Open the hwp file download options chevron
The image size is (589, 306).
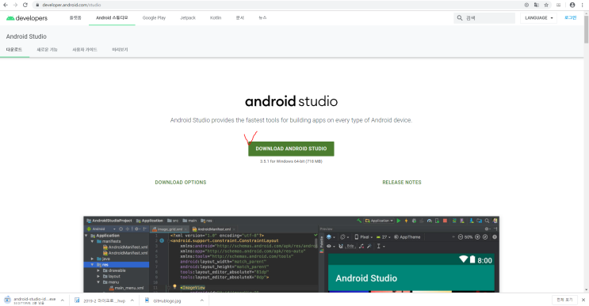point(132,300)
